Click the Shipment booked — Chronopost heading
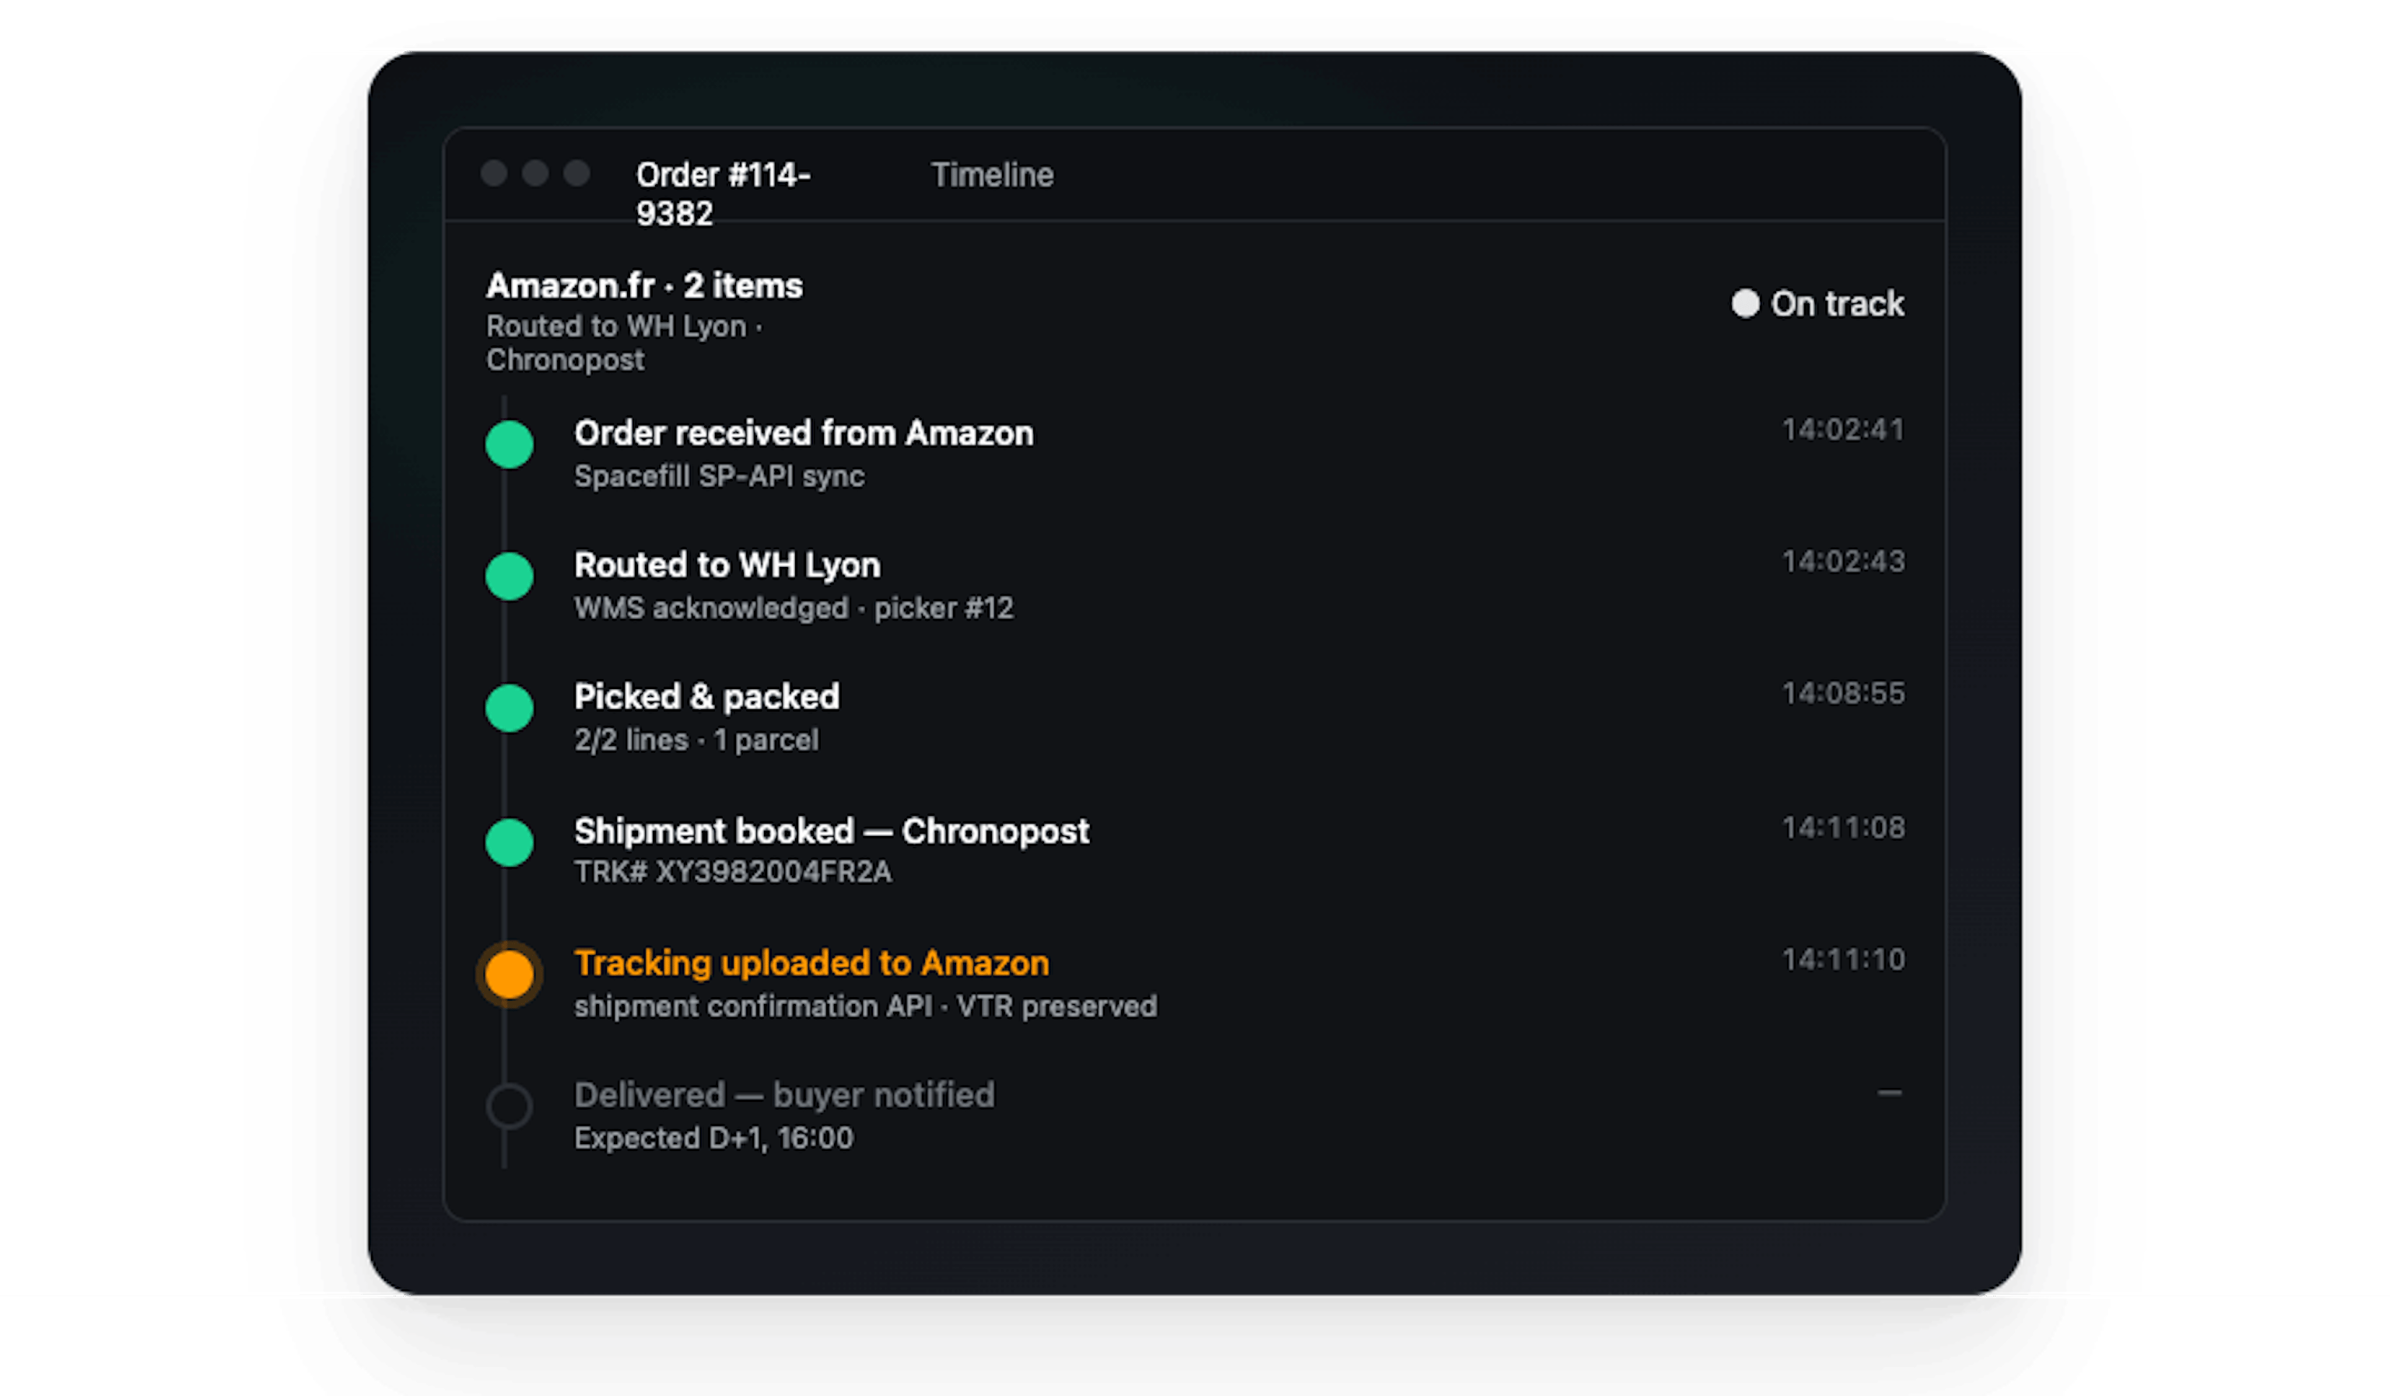 point(831,831)
